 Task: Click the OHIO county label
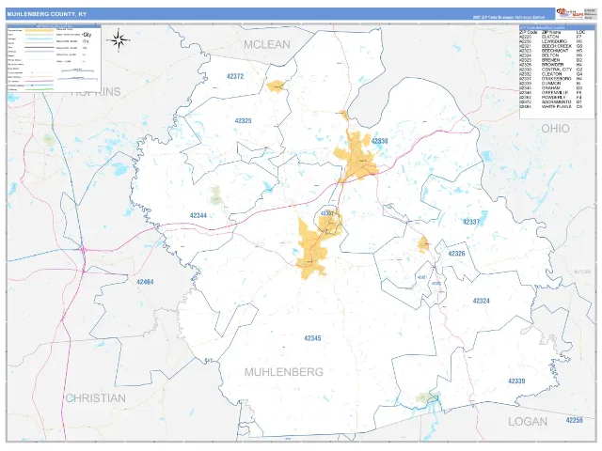pos(555,129)
